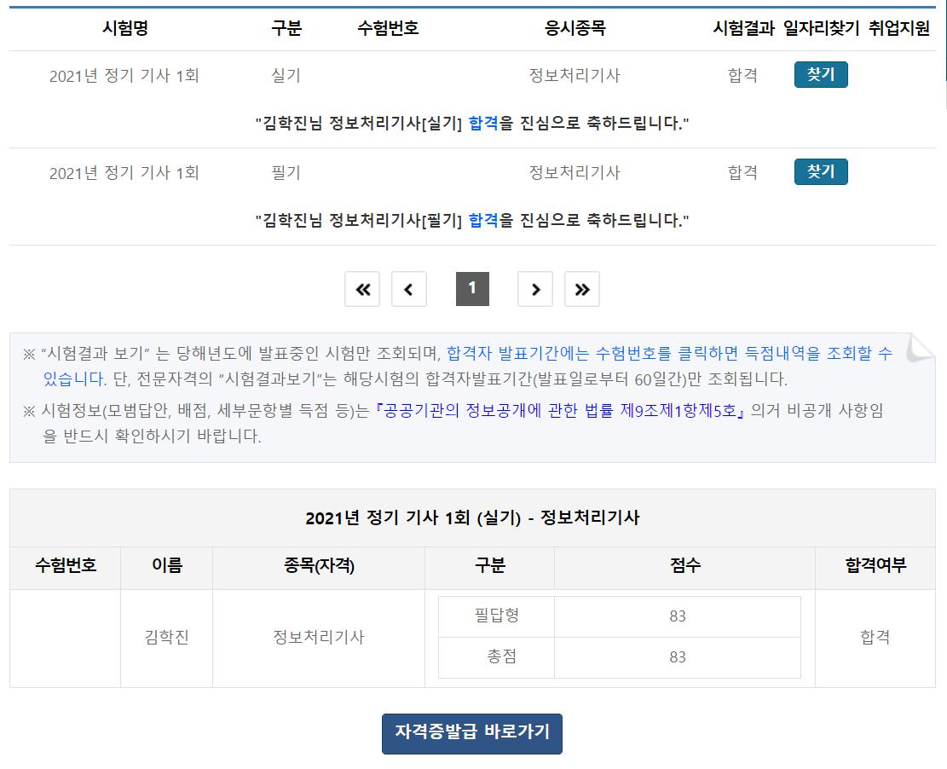Select page number 1 in pagination

pyautogui.click(x=472, y=289)
